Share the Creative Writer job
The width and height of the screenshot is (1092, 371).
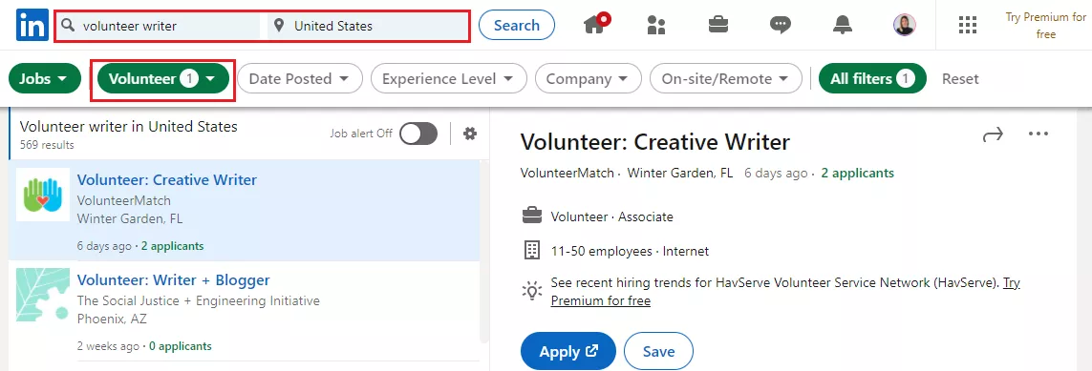point(993,134)
